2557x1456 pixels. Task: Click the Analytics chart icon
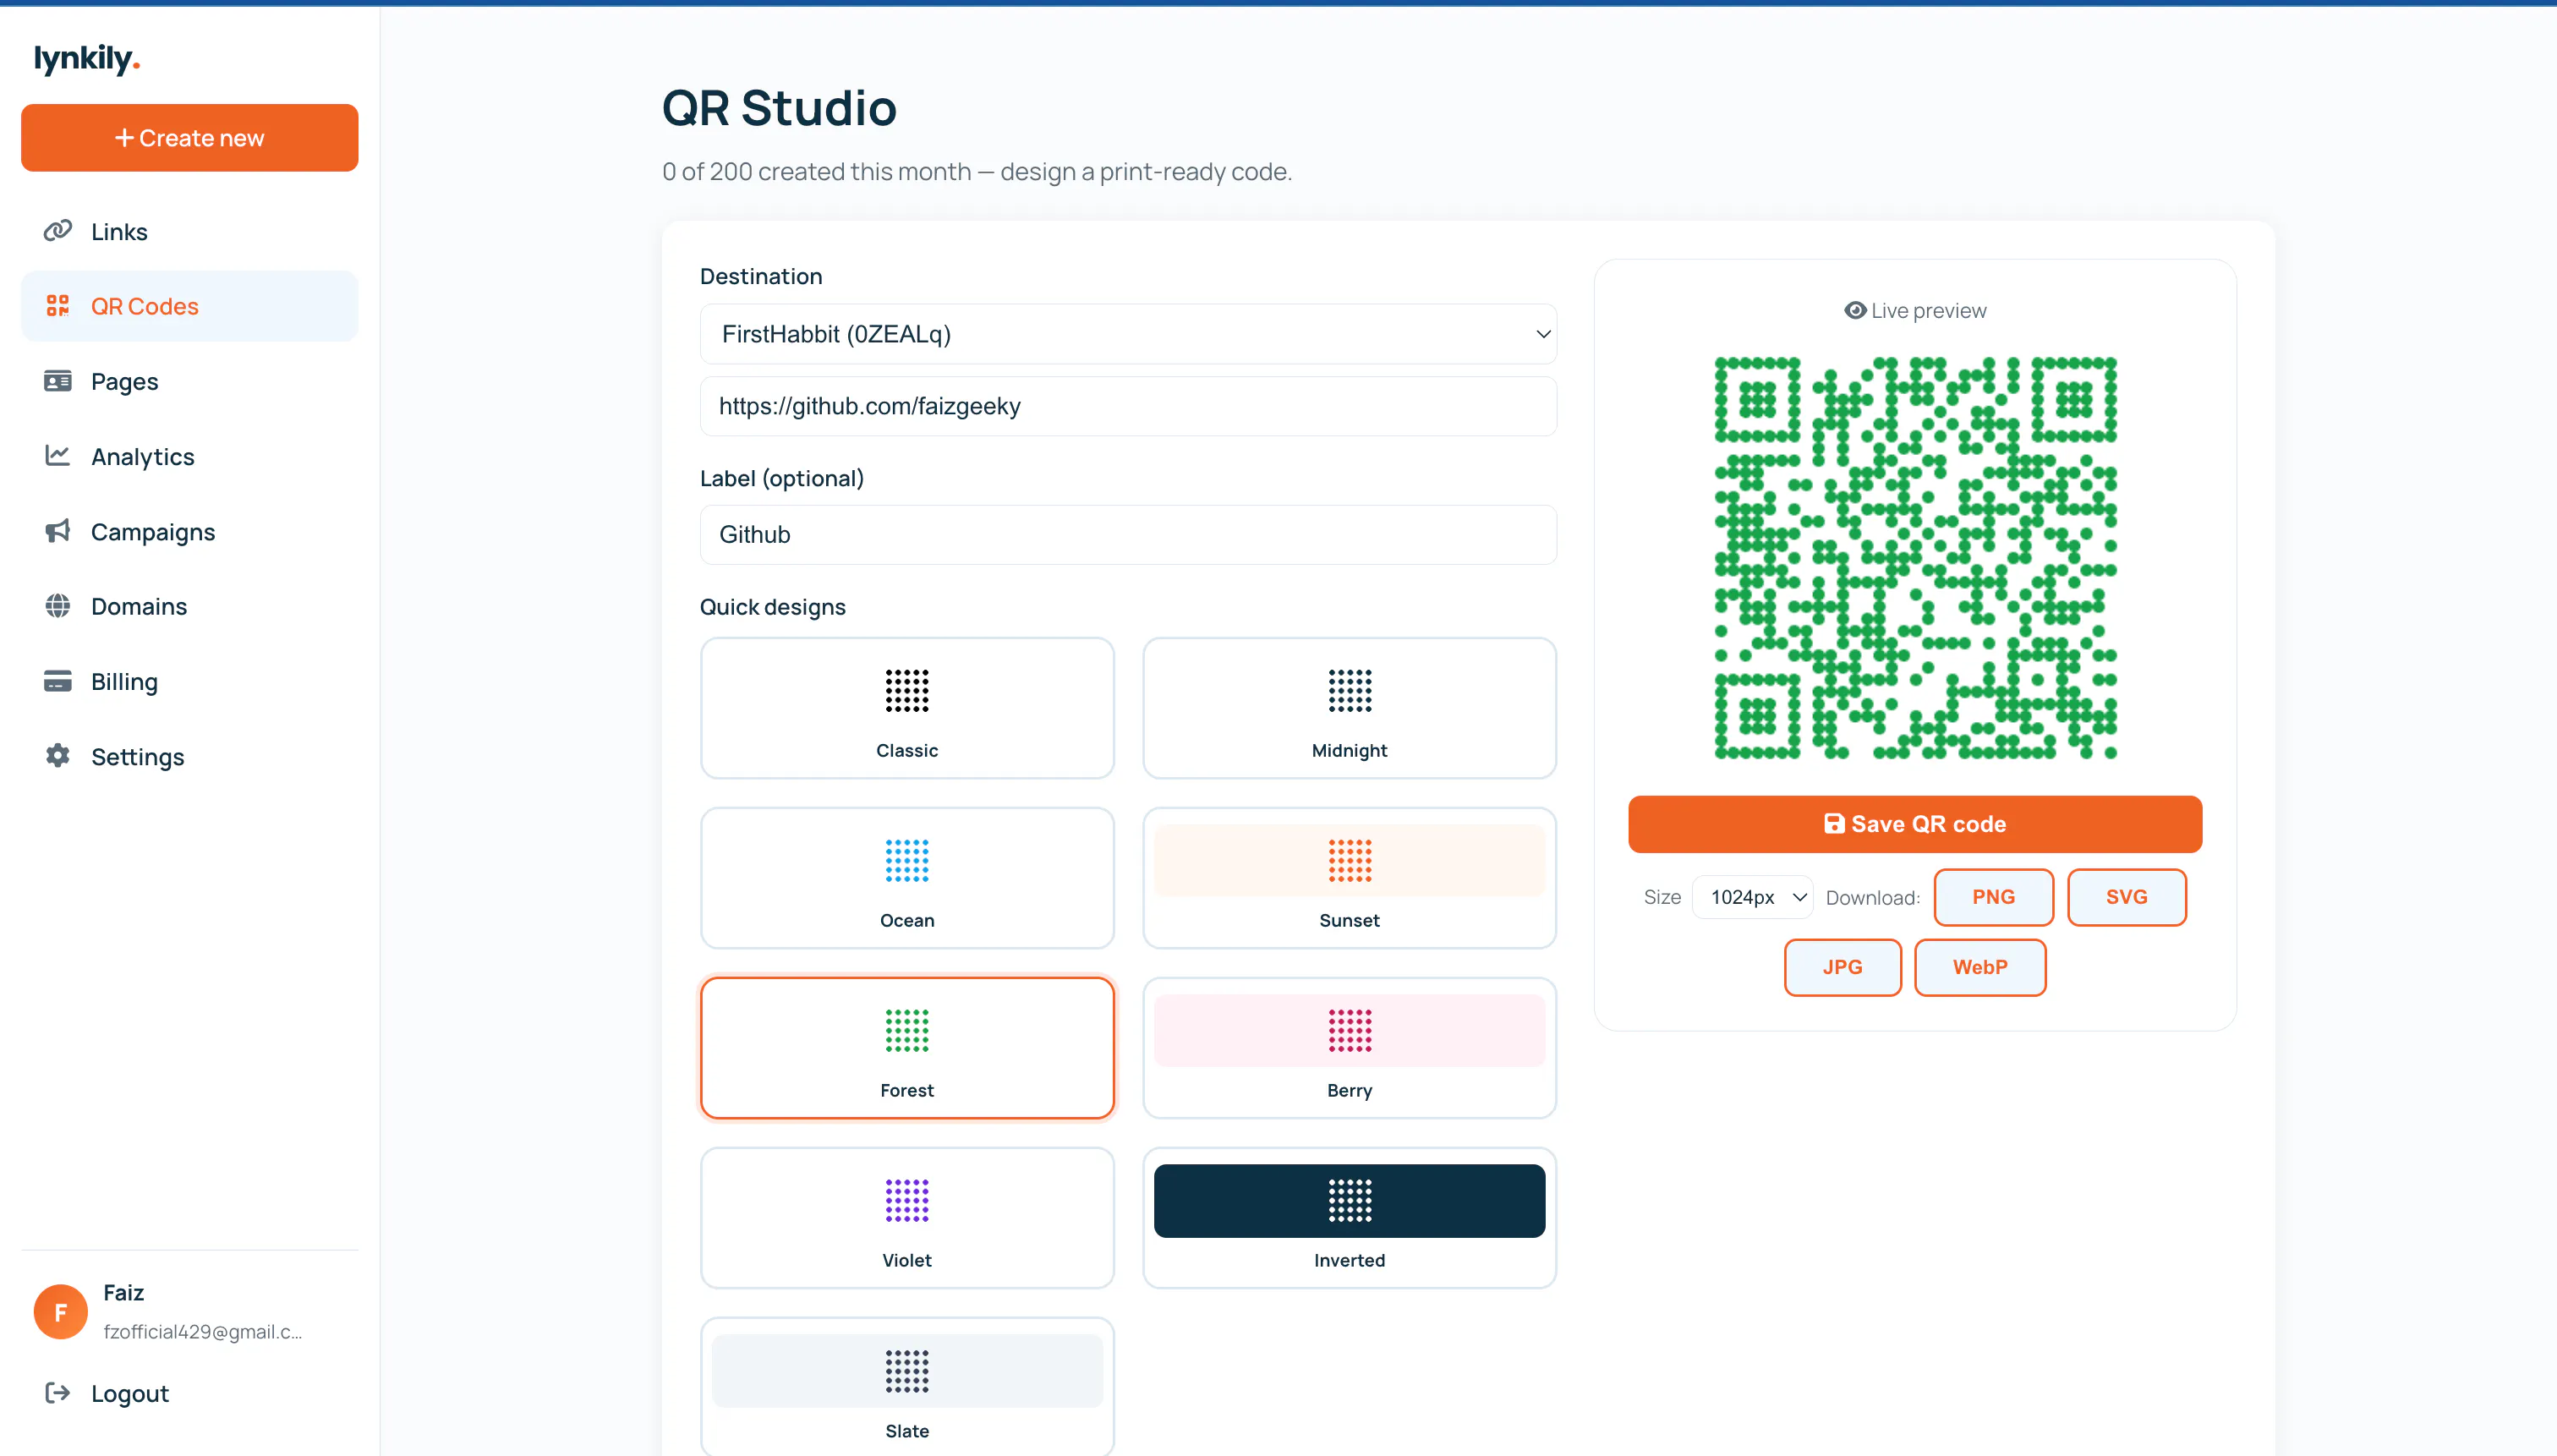pos(58,456)
